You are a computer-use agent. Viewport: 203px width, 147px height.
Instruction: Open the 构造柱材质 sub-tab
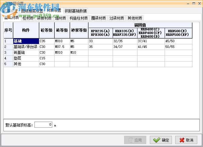pyautogui.click(x=79, y=18)
